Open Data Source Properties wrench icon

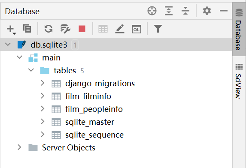pyautogui.click(x=65, y=29)
